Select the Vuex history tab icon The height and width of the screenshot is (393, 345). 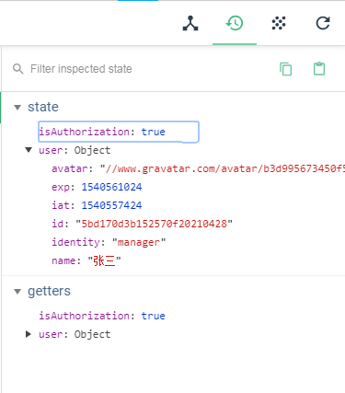coord(235,23)
